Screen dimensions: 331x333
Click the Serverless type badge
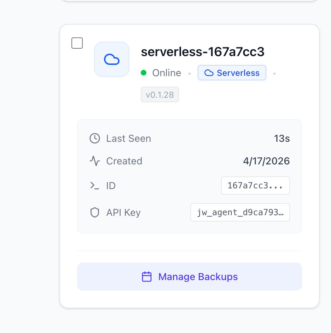click(232, 73)
